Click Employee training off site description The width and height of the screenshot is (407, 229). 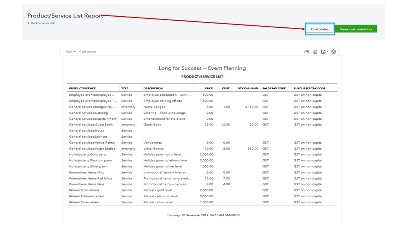point(163,101)
